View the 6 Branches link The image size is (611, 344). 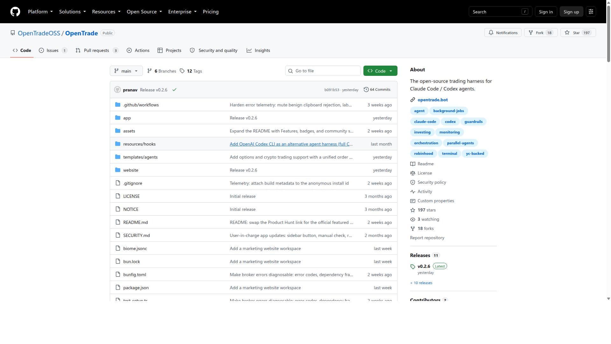pyautogui.click(x=162, y=71)
